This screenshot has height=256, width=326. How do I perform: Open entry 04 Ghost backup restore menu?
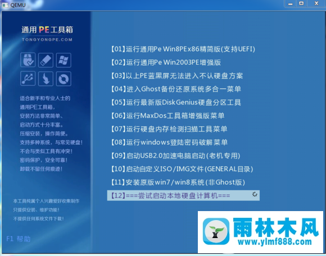176,89
